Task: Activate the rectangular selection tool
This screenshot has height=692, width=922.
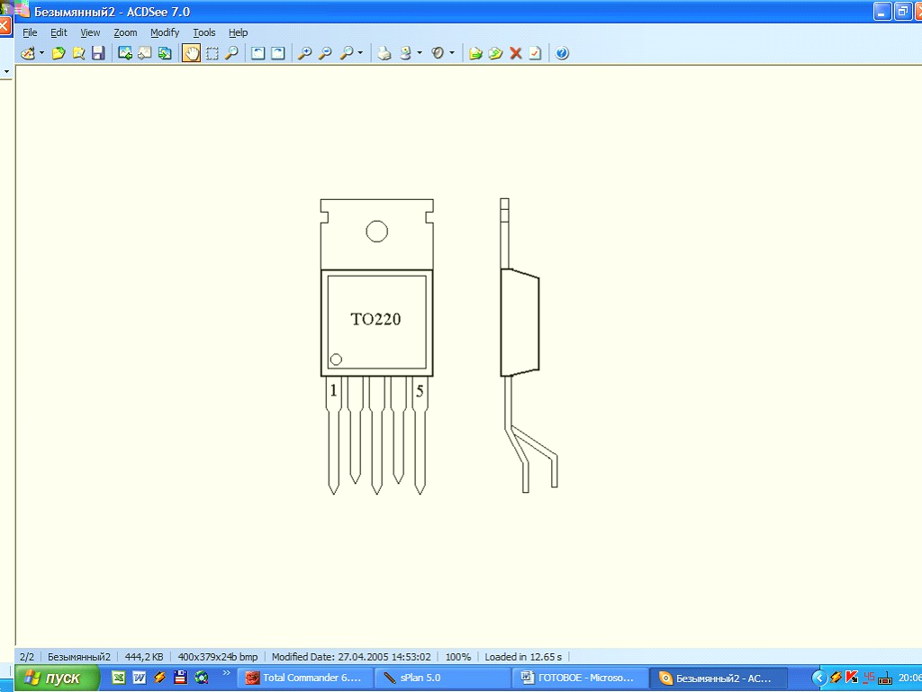Action: point(212,53)
